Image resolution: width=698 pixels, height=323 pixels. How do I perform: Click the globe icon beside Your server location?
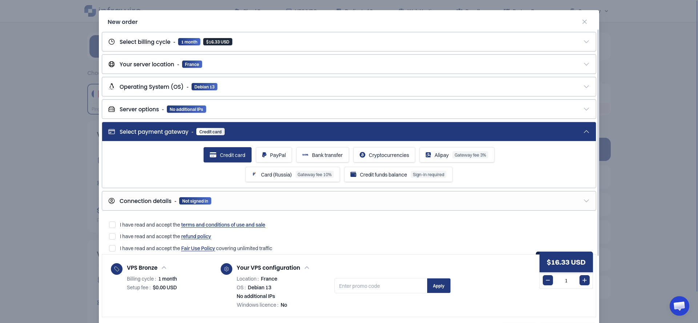(x=112, y=64)
